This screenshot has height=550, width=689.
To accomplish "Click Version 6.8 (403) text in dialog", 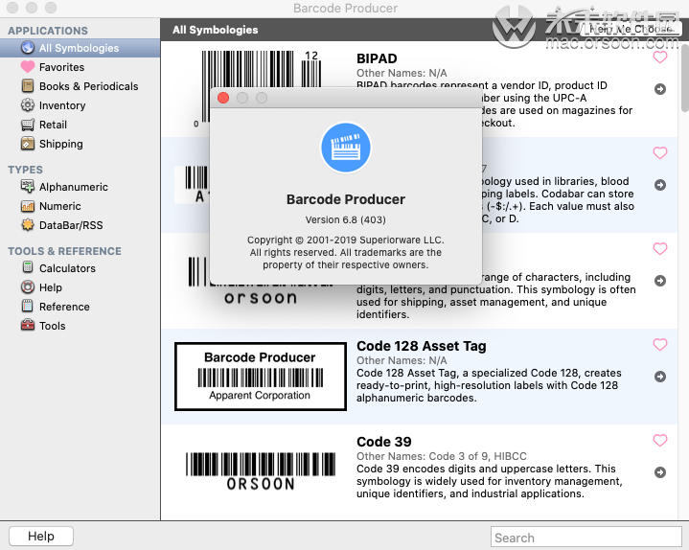I will [345, 219].
